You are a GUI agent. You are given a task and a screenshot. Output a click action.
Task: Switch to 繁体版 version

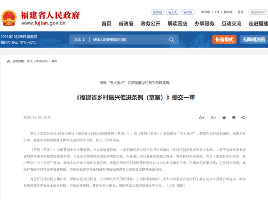click(x=205, y=12)
